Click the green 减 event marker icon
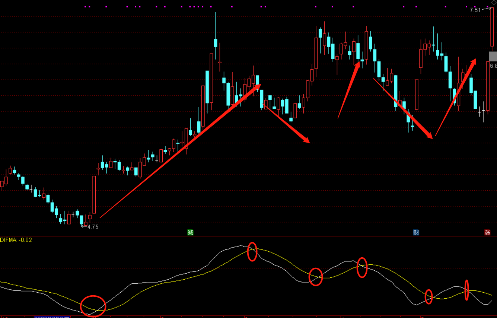The width and height of the screenshot is (497, 318). (x=190, y=233)
